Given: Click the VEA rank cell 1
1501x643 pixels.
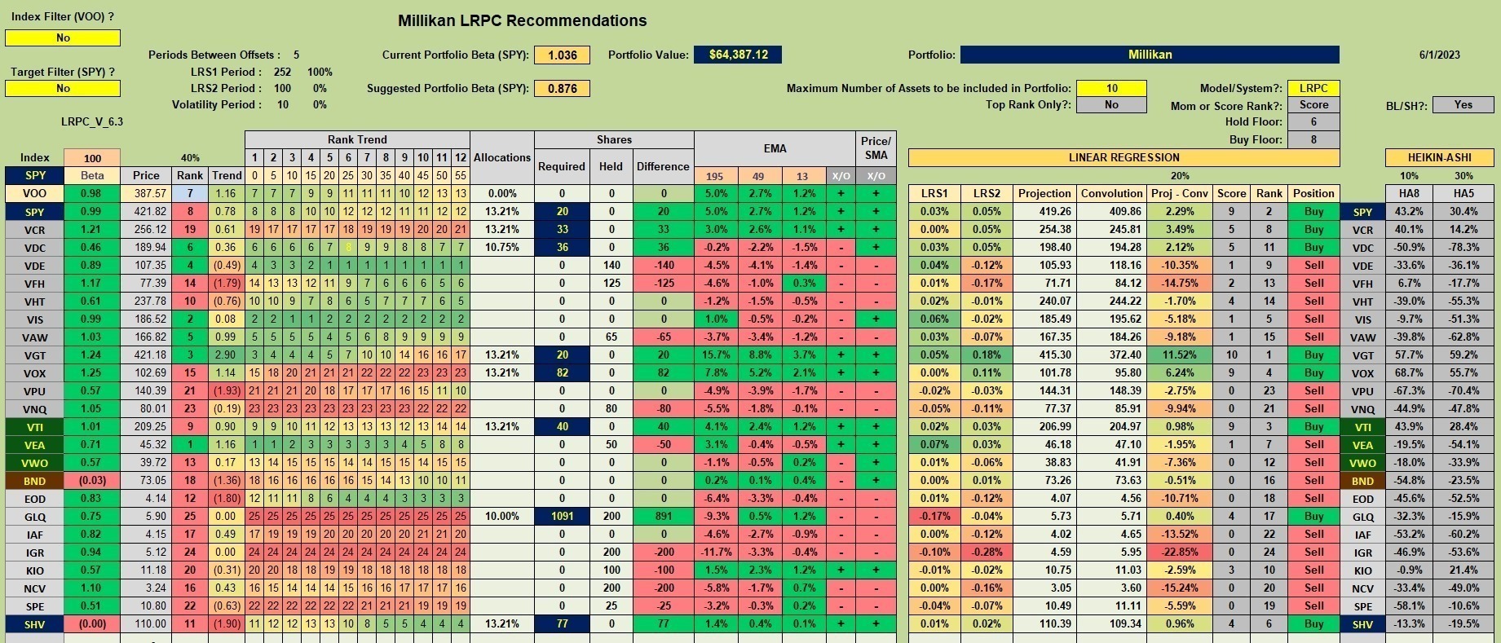Looking at the screenshot, I should coord(190,444).
